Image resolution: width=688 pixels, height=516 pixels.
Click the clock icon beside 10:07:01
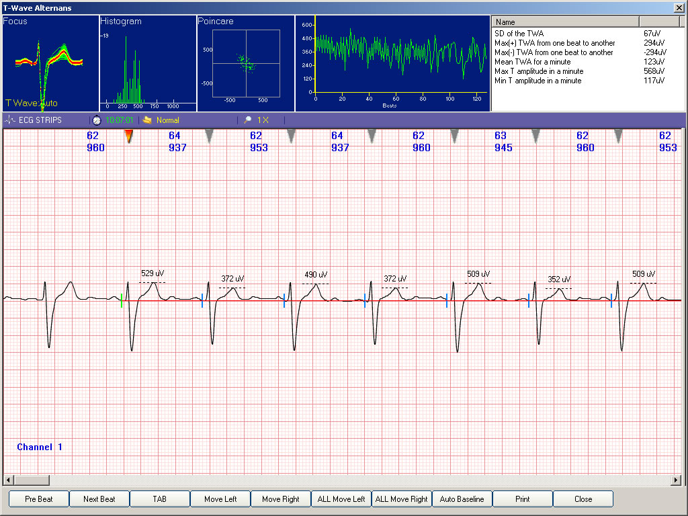(97, 120)
